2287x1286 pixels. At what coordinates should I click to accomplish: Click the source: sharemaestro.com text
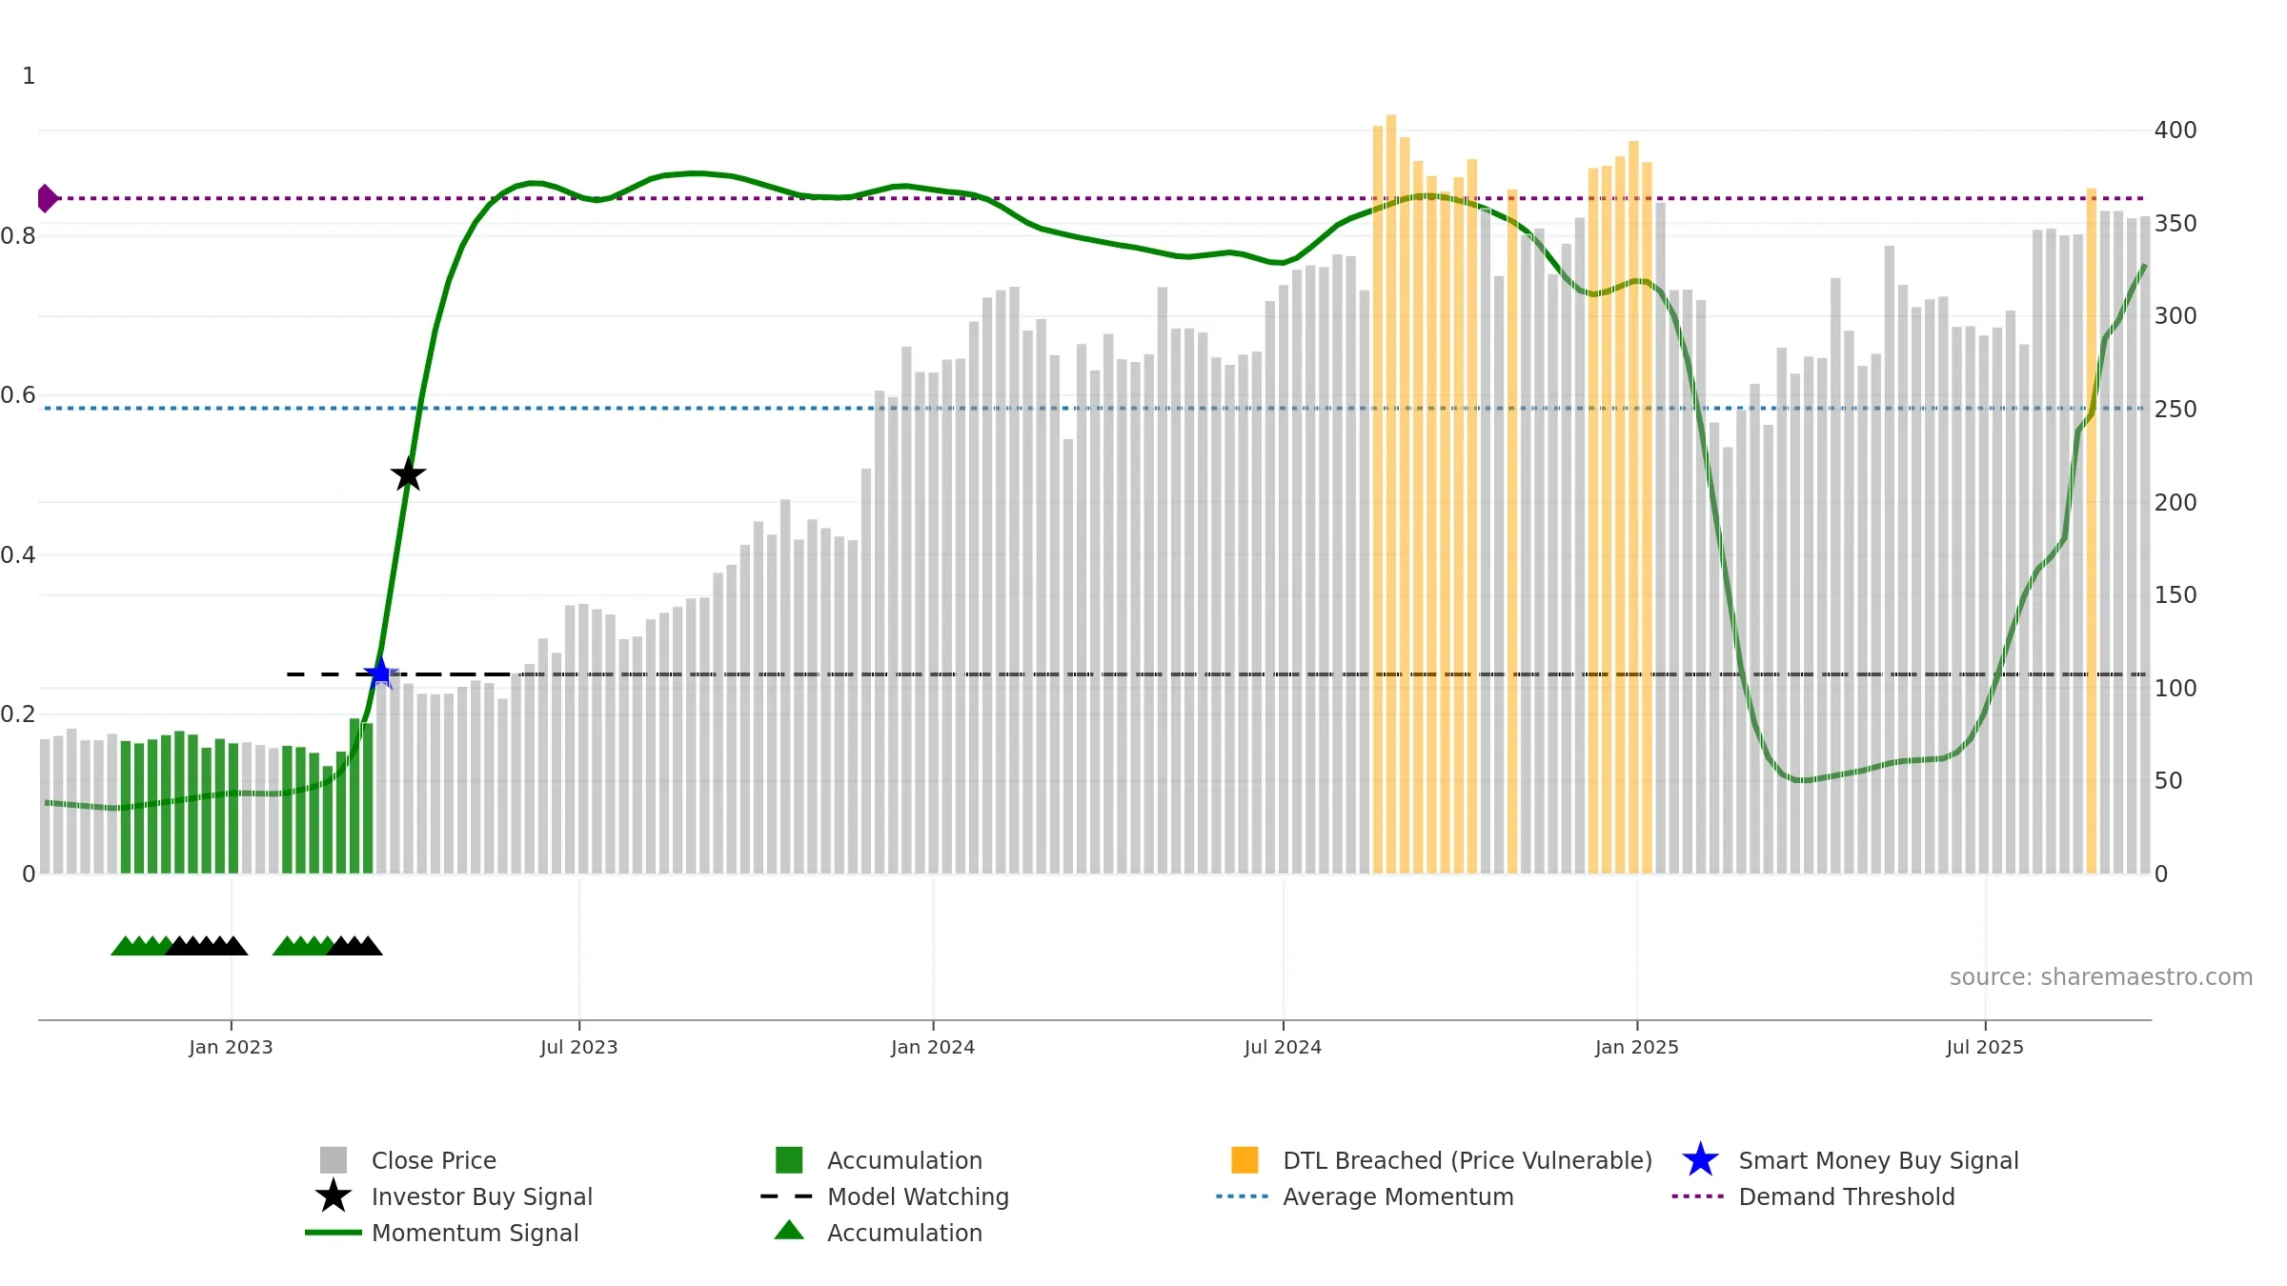(x=2101, y=977)
